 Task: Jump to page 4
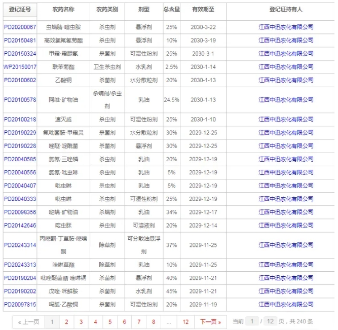click(95, 322)
